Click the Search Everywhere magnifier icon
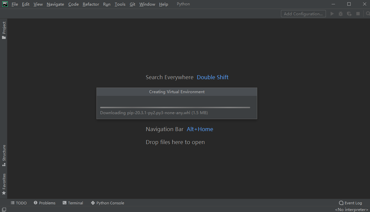 [x=368, y=14]
